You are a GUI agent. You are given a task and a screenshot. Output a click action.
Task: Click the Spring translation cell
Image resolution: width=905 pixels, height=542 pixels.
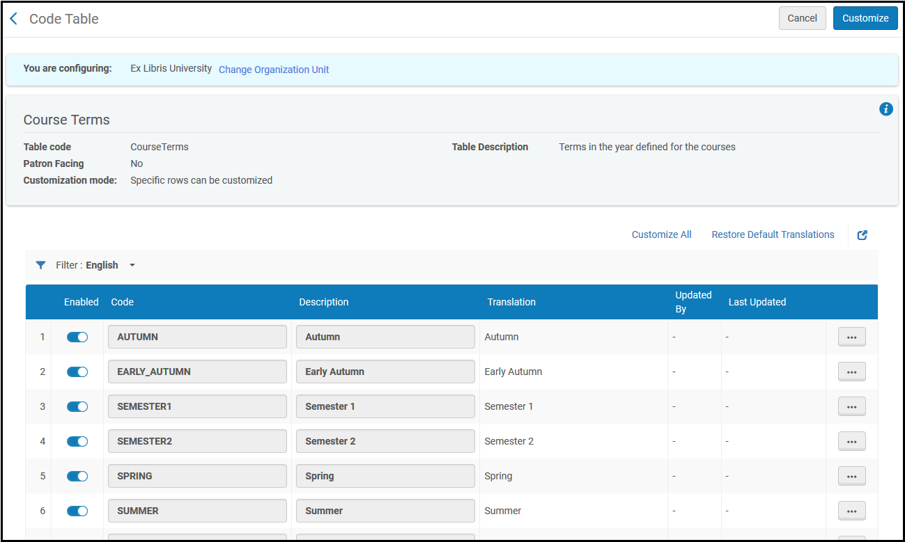coord(573,476)
